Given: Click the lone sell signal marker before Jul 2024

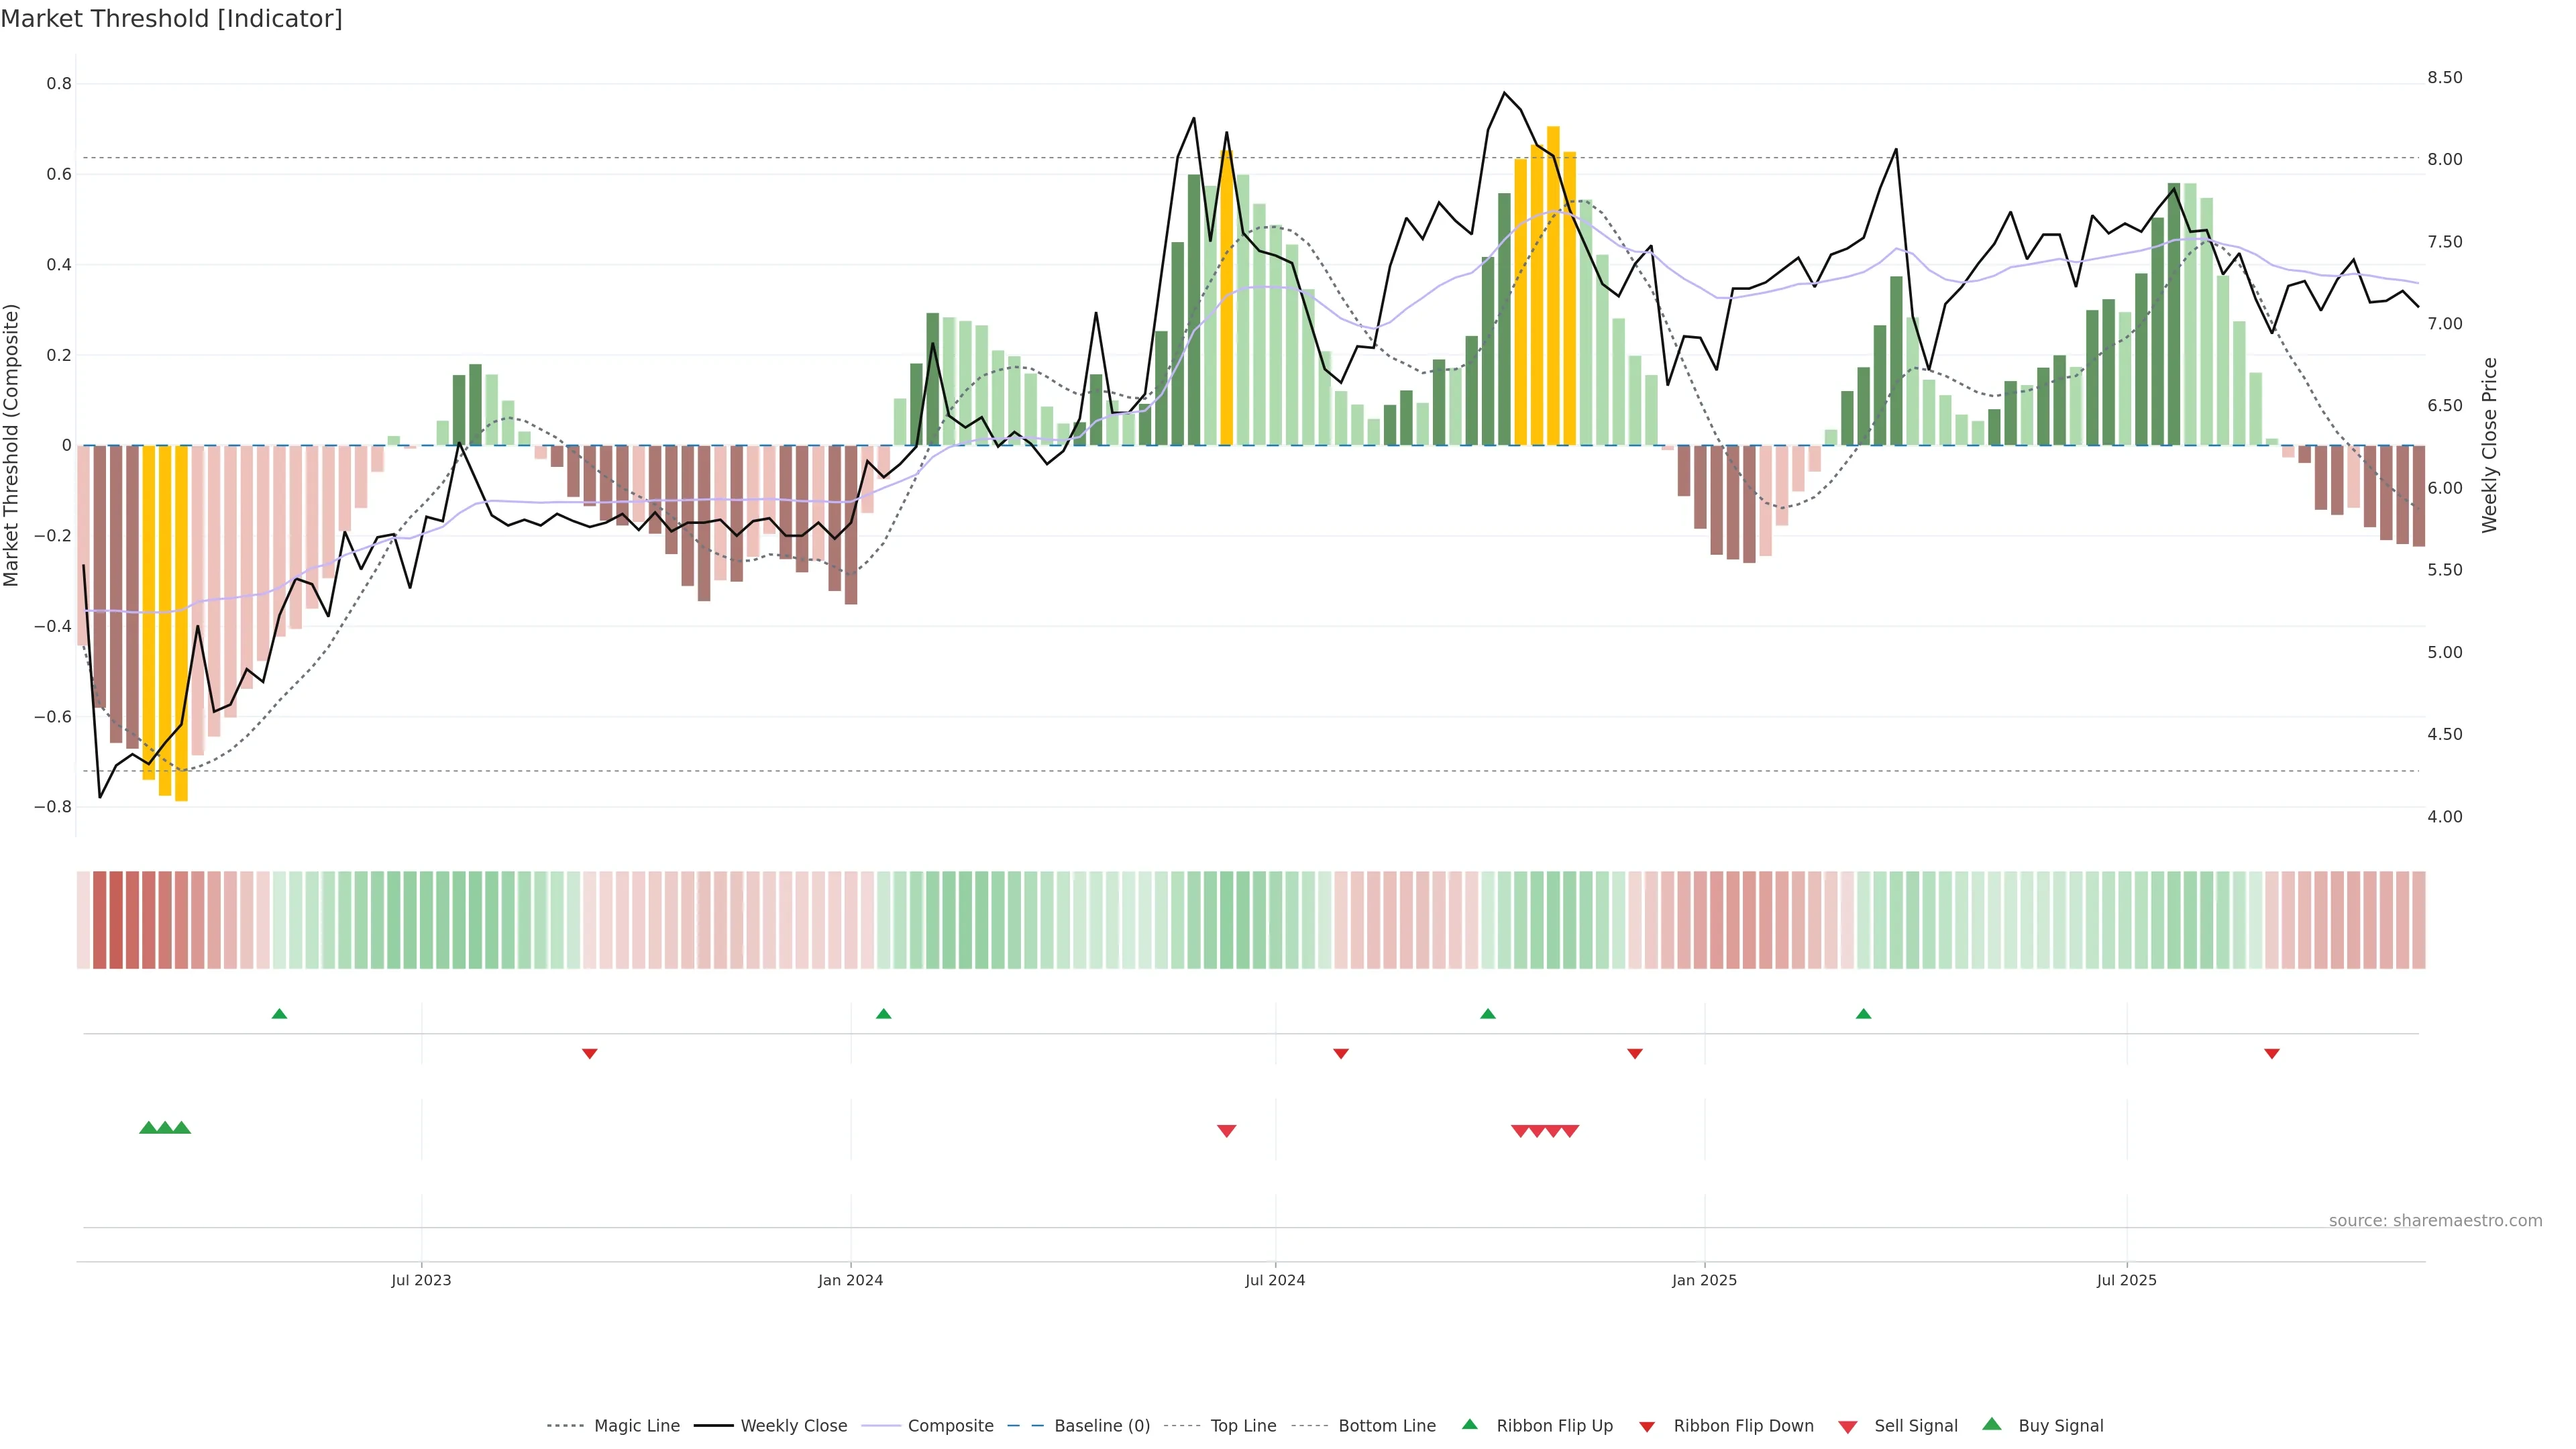Looking at the screenshot, I should pyautogui.click(x=1226, y=1131).
